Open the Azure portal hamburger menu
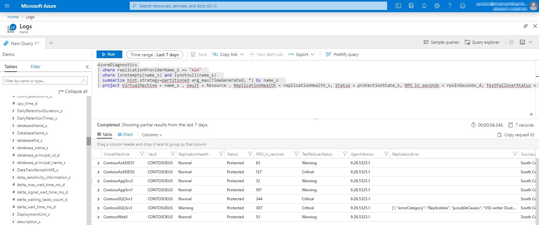Screen dimensions: 539x225 pos(7,6)
